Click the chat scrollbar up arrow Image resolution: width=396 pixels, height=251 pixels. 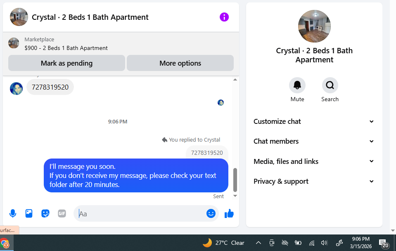coord(235,80)
